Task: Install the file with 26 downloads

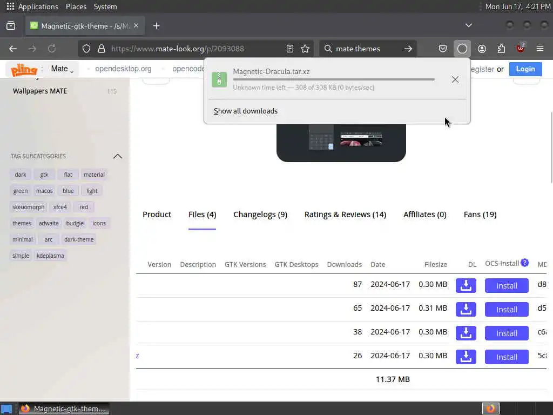Action: coord(507,357)
